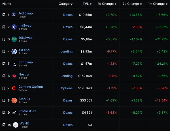Screen dimensions: 170x131
Task: Toggle bookmark for zkLend
Action: tap(4, 52)
